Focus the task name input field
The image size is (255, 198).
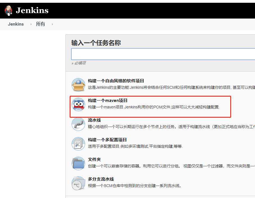tap(163, 54)
